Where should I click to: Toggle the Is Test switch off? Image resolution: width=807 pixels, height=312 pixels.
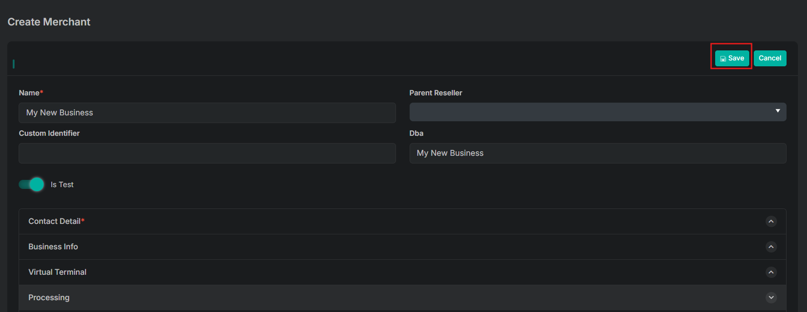tap(31, 184)
